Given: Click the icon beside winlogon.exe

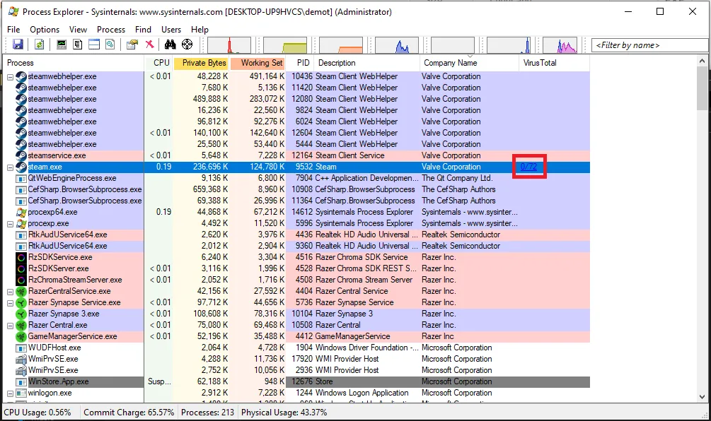Looking at the screenshot, I should (x=21, y=393).
